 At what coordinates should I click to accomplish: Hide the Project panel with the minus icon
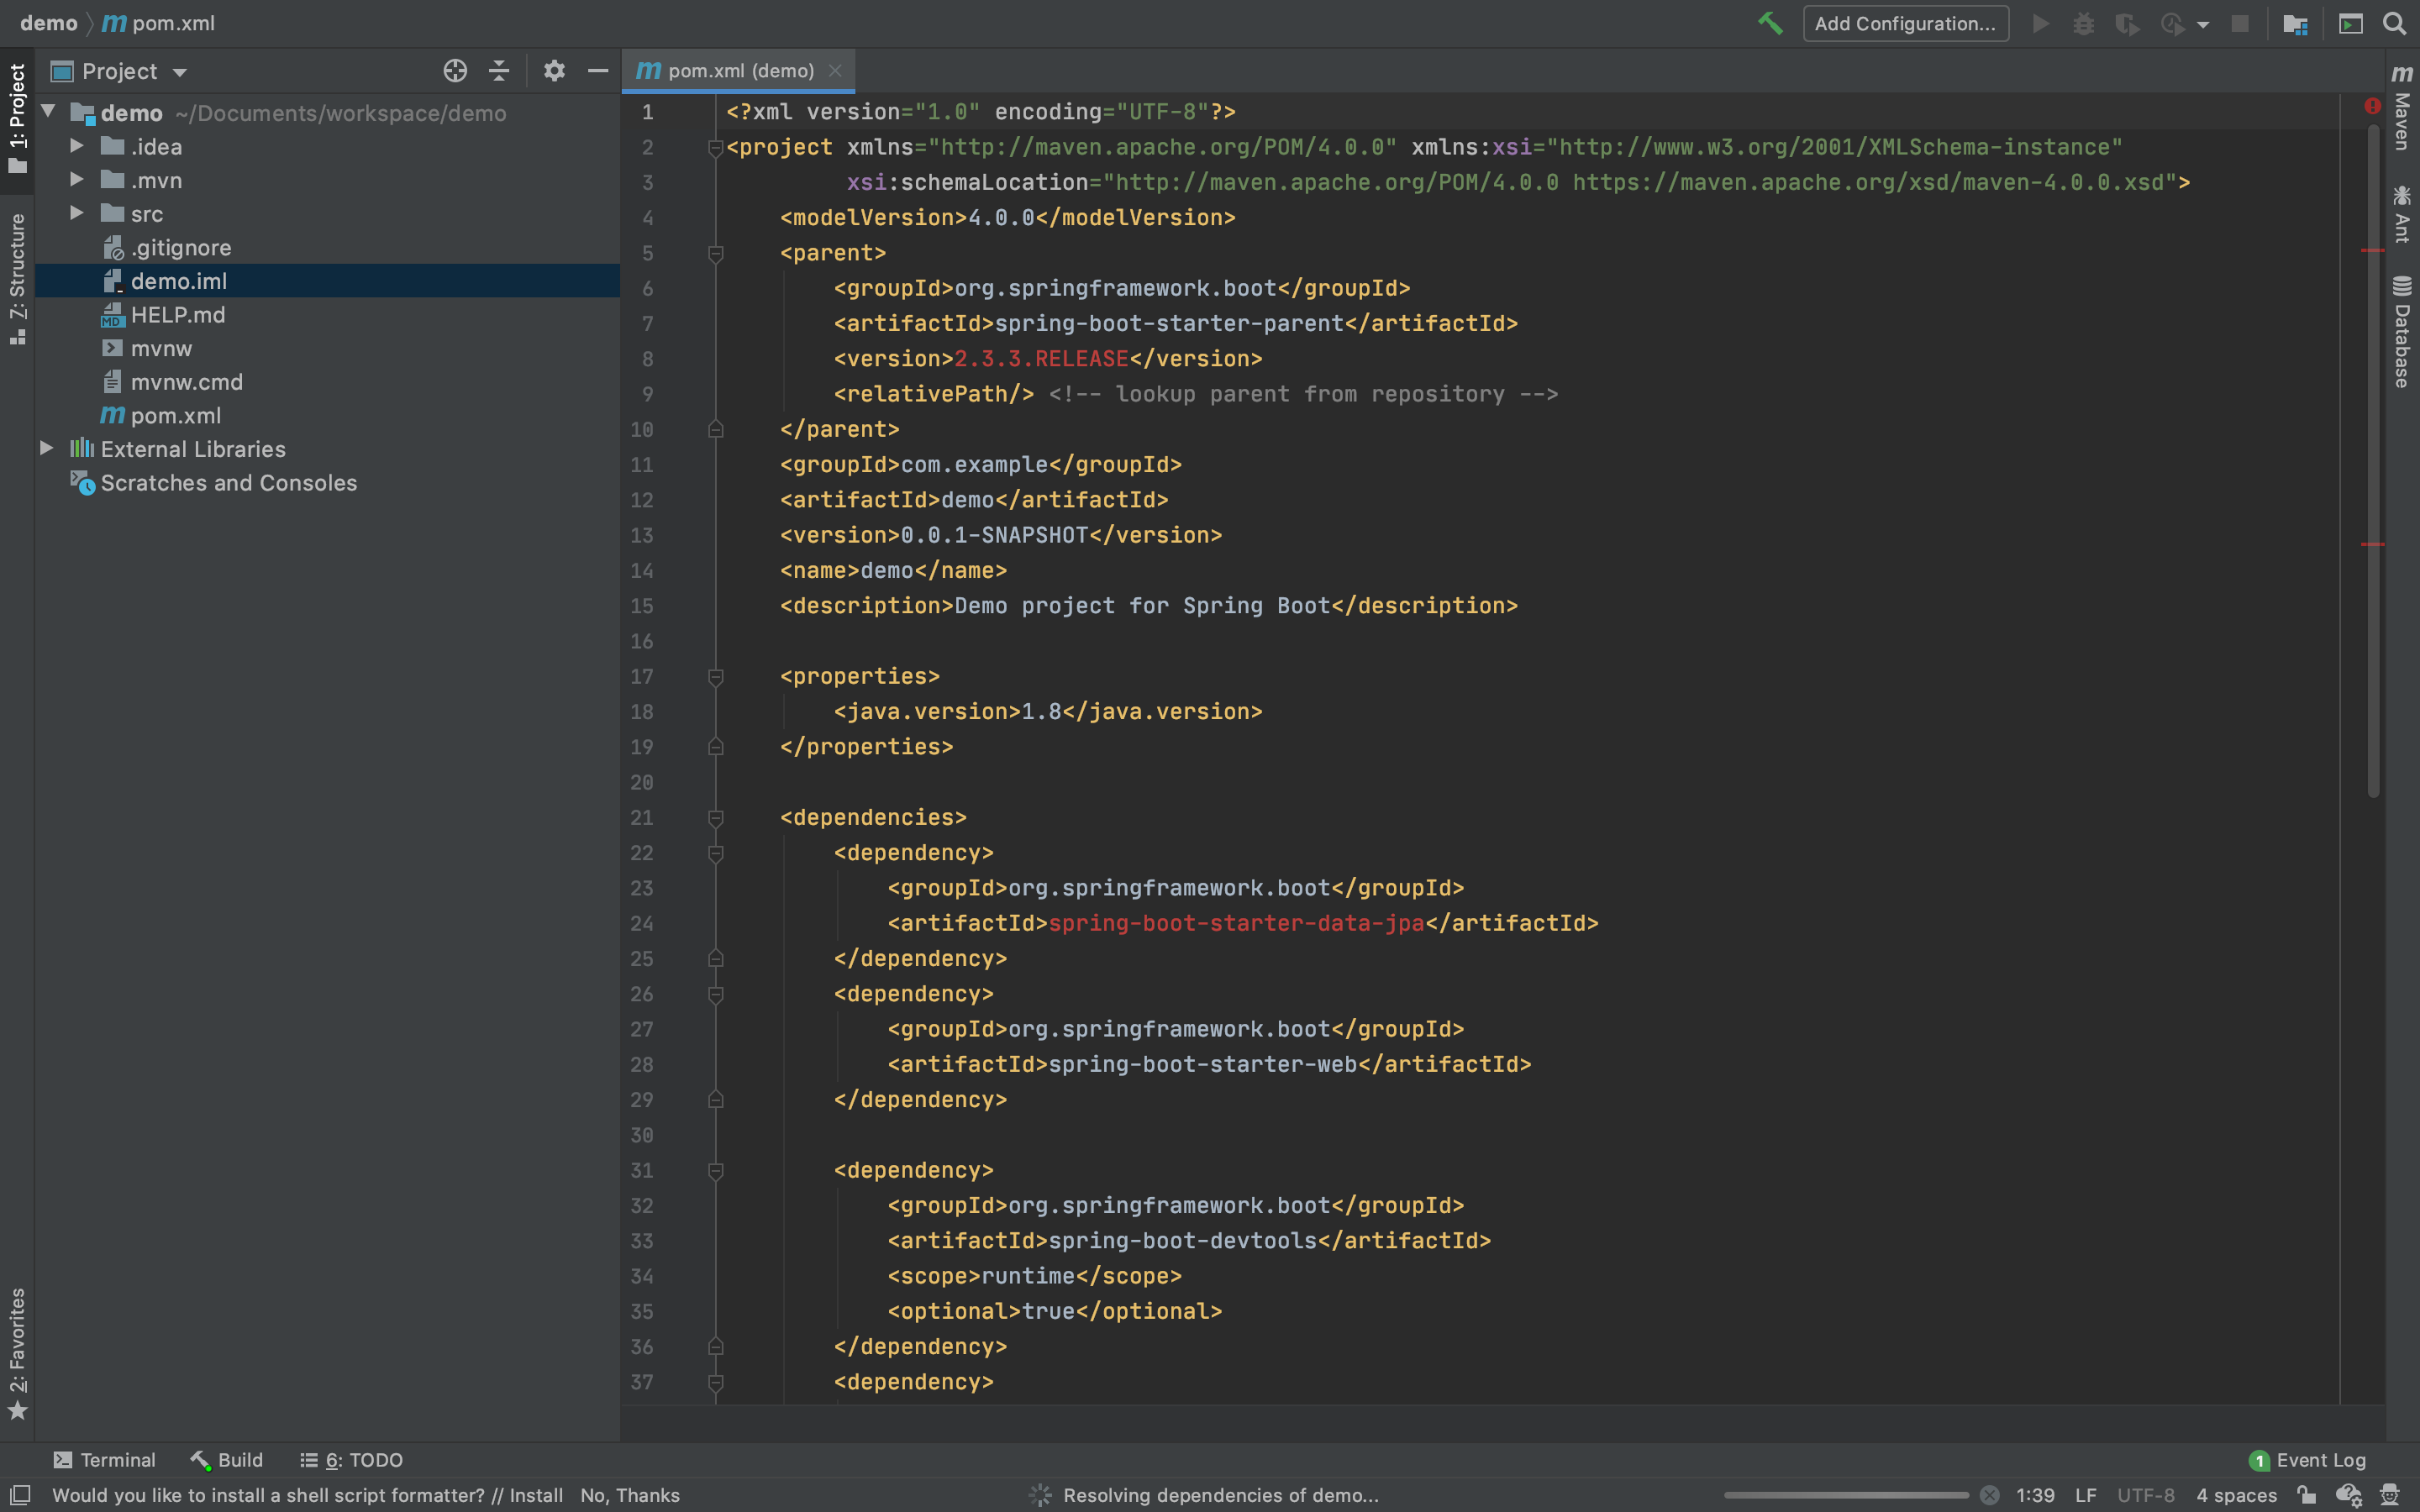coord(598,71)
